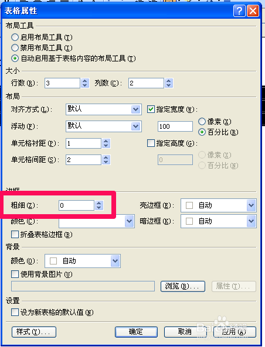
Task: Change cell padding spinner value
Action: pyautogui.click(x=106, y=143)
